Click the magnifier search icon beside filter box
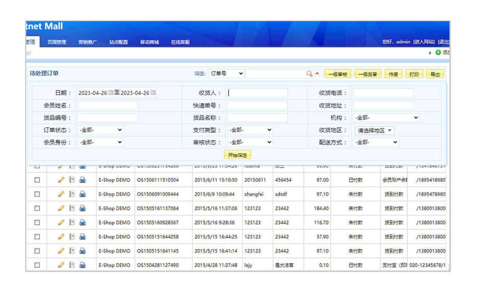Viewport: 477px width, 291px height. [x=310, y=74]
